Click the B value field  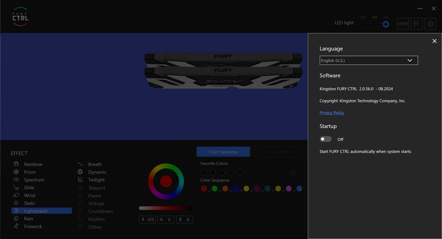pyautogui.click(x=184, y=219)
